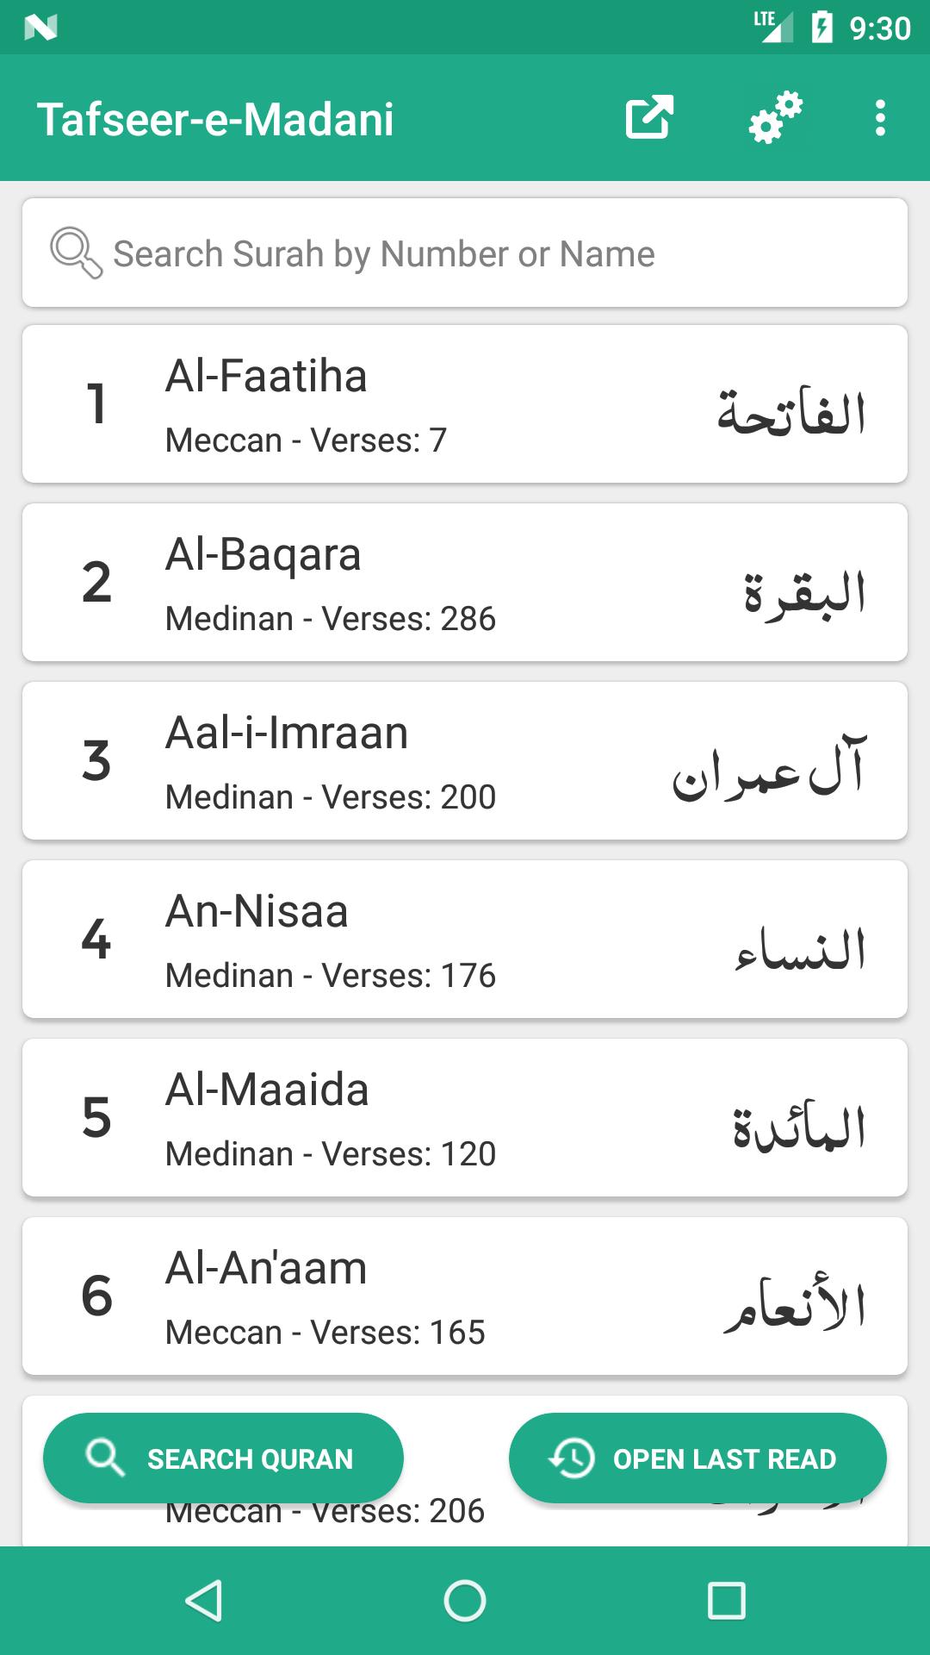Click the Search Surah input field

click(482, 253)
